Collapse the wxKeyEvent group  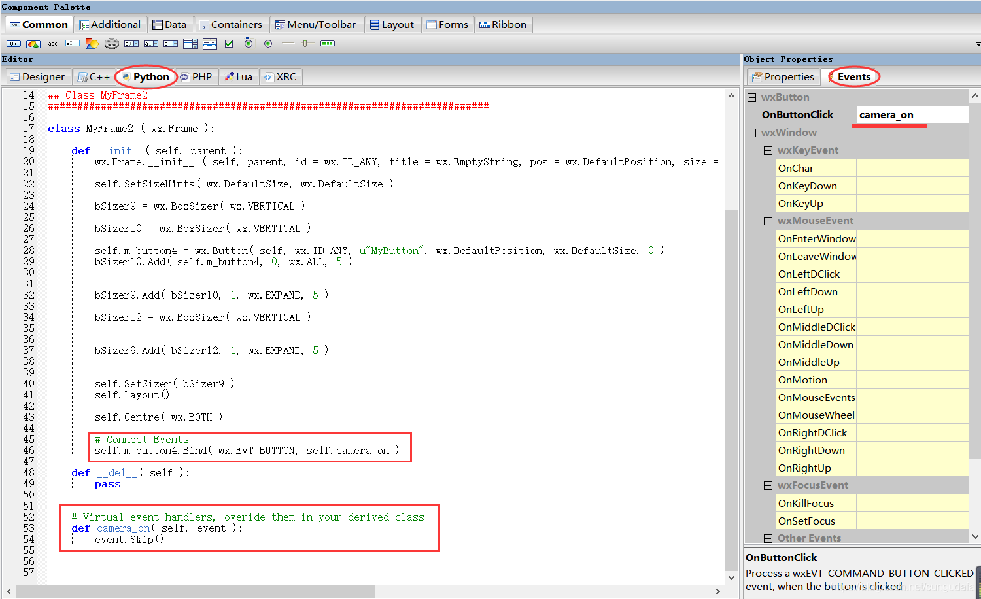coord(768,150)
